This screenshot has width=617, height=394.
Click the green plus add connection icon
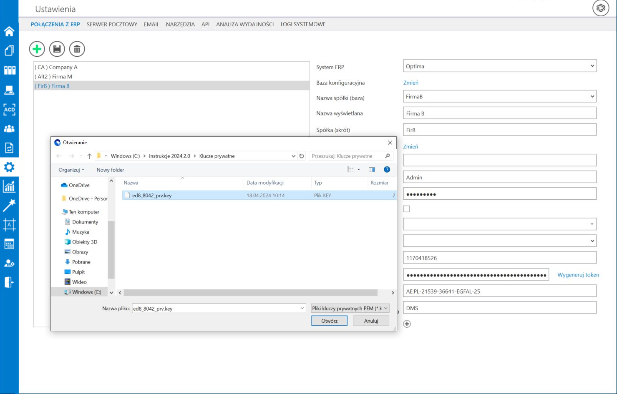pyautogui.click(x=37, y=49)
